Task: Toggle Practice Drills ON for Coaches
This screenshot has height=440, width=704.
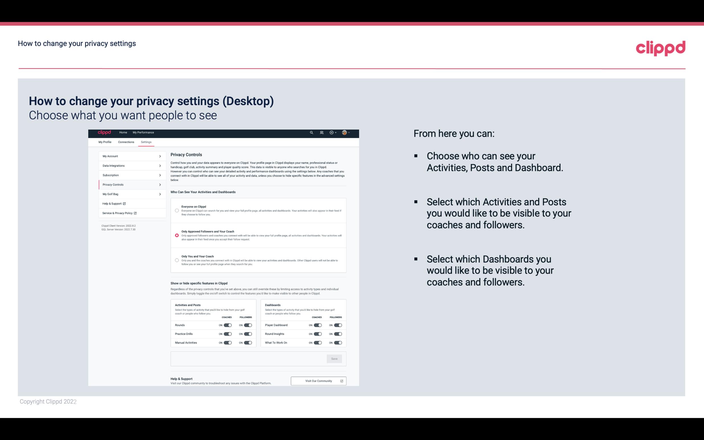Action: [x=228, y=334]
